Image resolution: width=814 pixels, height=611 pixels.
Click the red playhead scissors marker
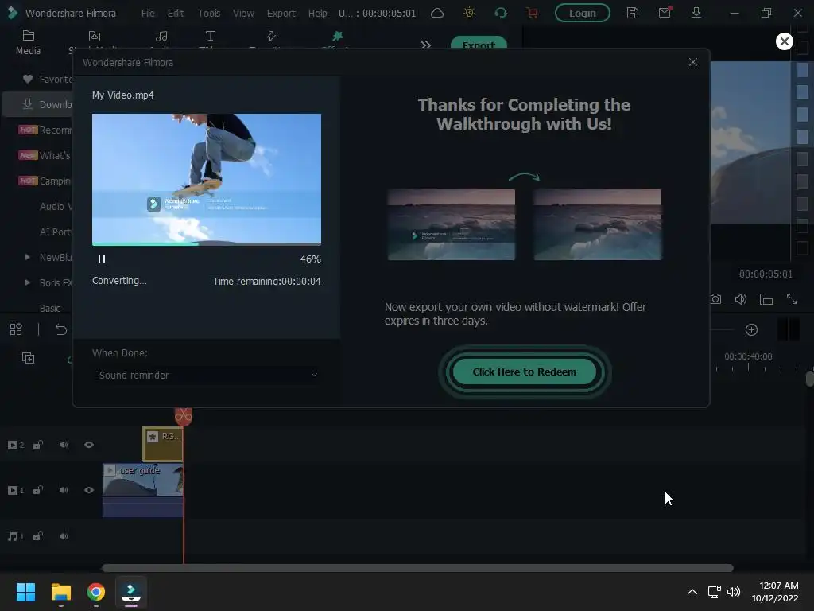184,416
